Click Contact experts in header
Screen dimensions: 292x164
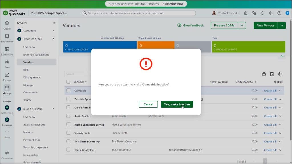pyautogui.click(x=225, y=13)
